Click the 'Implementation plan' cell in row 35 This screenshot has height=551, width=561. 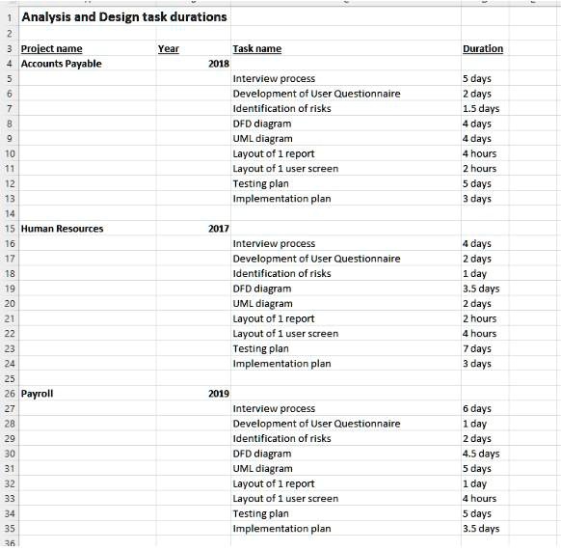pos(346,529)
